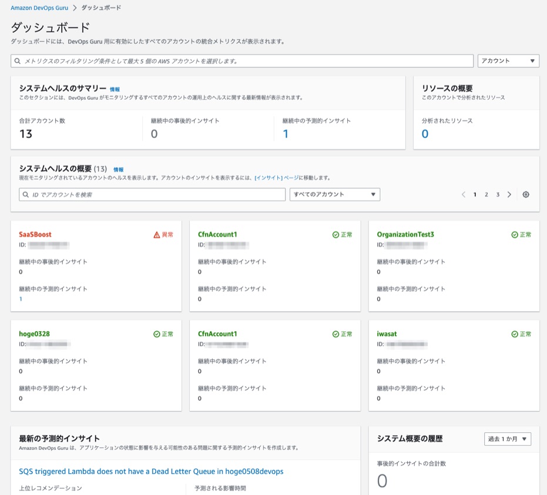Go to page 3 of accounts
Image resolution: width=547 pixels, height=495 pixels.
click(x=498, y=194)
